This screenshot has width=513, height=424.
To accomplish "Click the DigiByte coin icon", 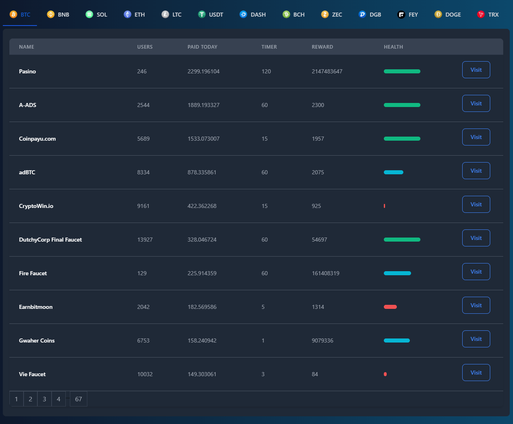I will (x=362, y=14).
